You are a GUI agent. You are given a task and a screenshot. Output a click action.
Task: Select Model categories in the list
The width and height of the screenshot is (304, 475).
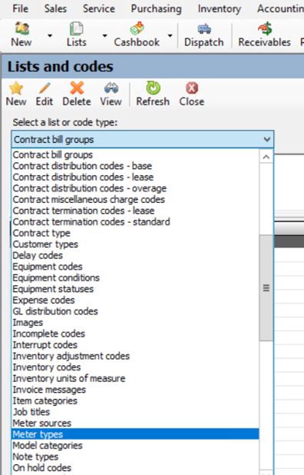click(x=135, y=446)
